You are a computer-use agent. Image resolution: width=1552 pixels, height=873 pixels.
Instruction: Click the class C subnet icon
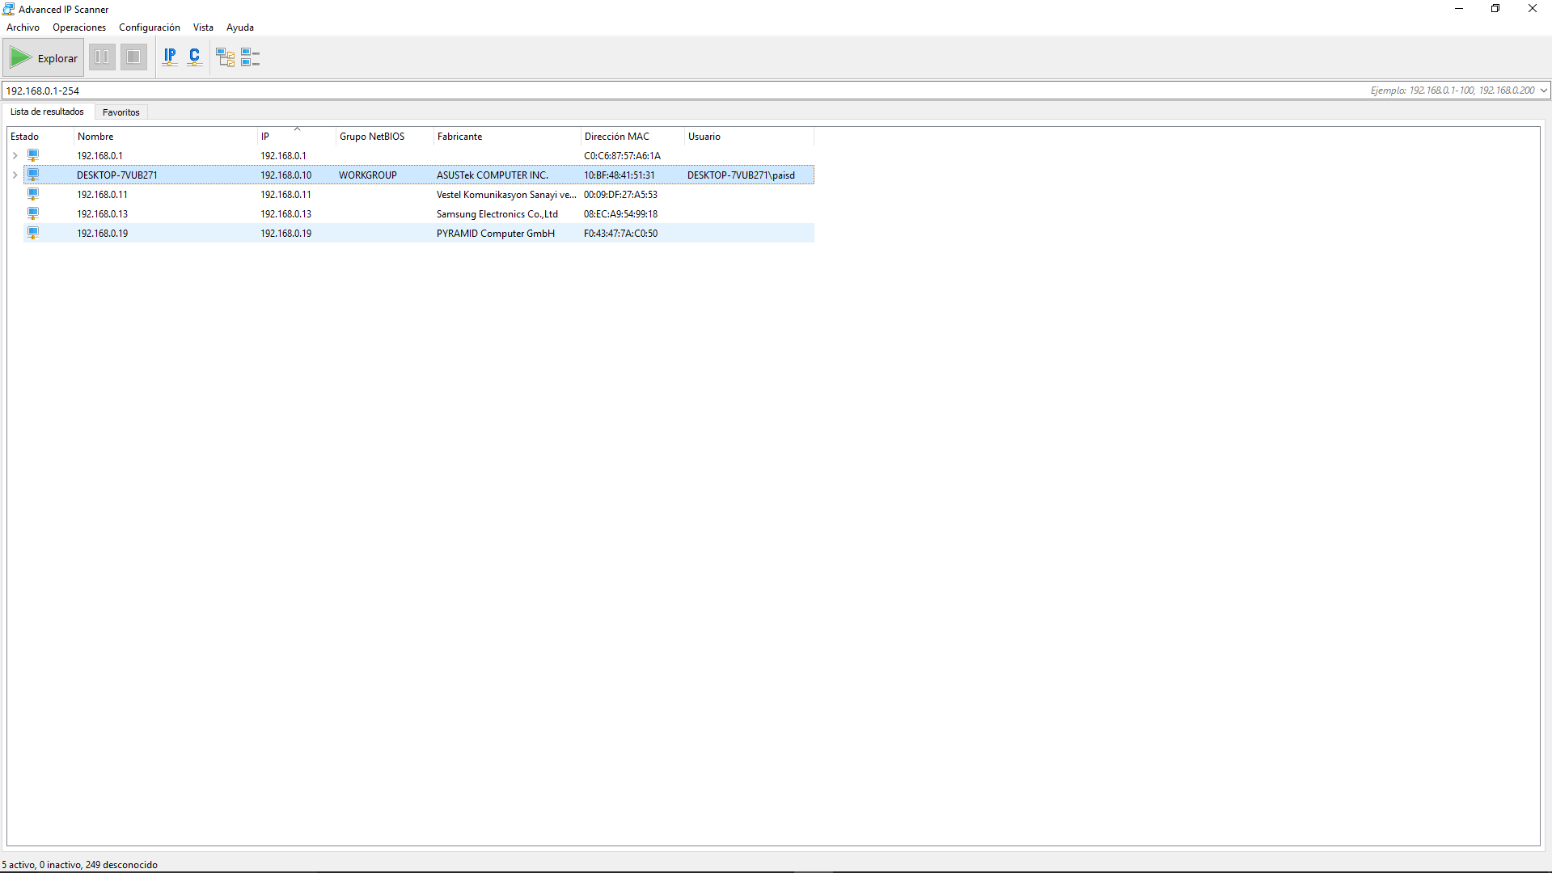tap(194, 57)
